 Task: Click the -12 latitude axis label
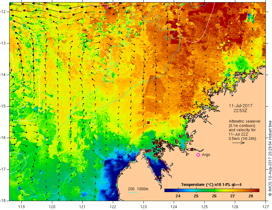3,12
